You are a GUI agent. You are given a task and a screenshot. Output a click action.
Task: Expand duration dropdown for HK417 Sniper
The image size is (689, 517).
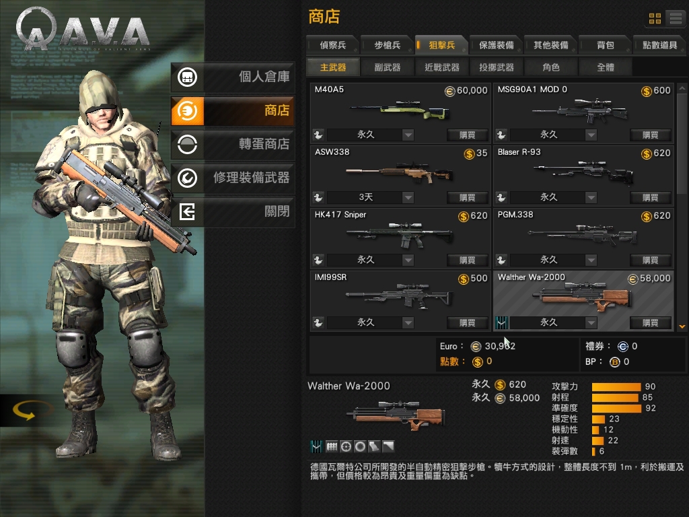tap(408, 261)
